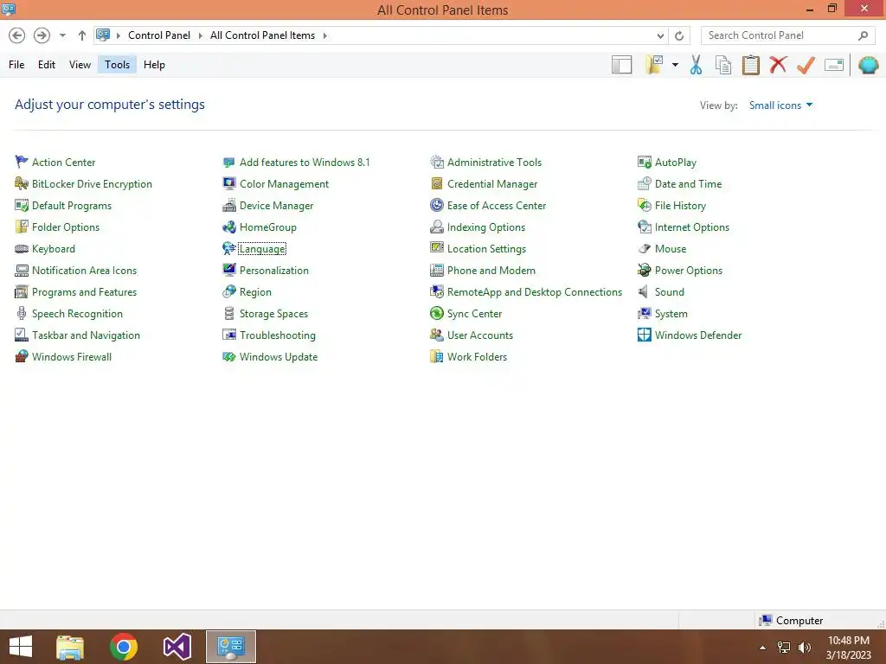Open the File menu
Viewport: 886px width, 664px height.
pyautogui.click(x=16, y=65)
